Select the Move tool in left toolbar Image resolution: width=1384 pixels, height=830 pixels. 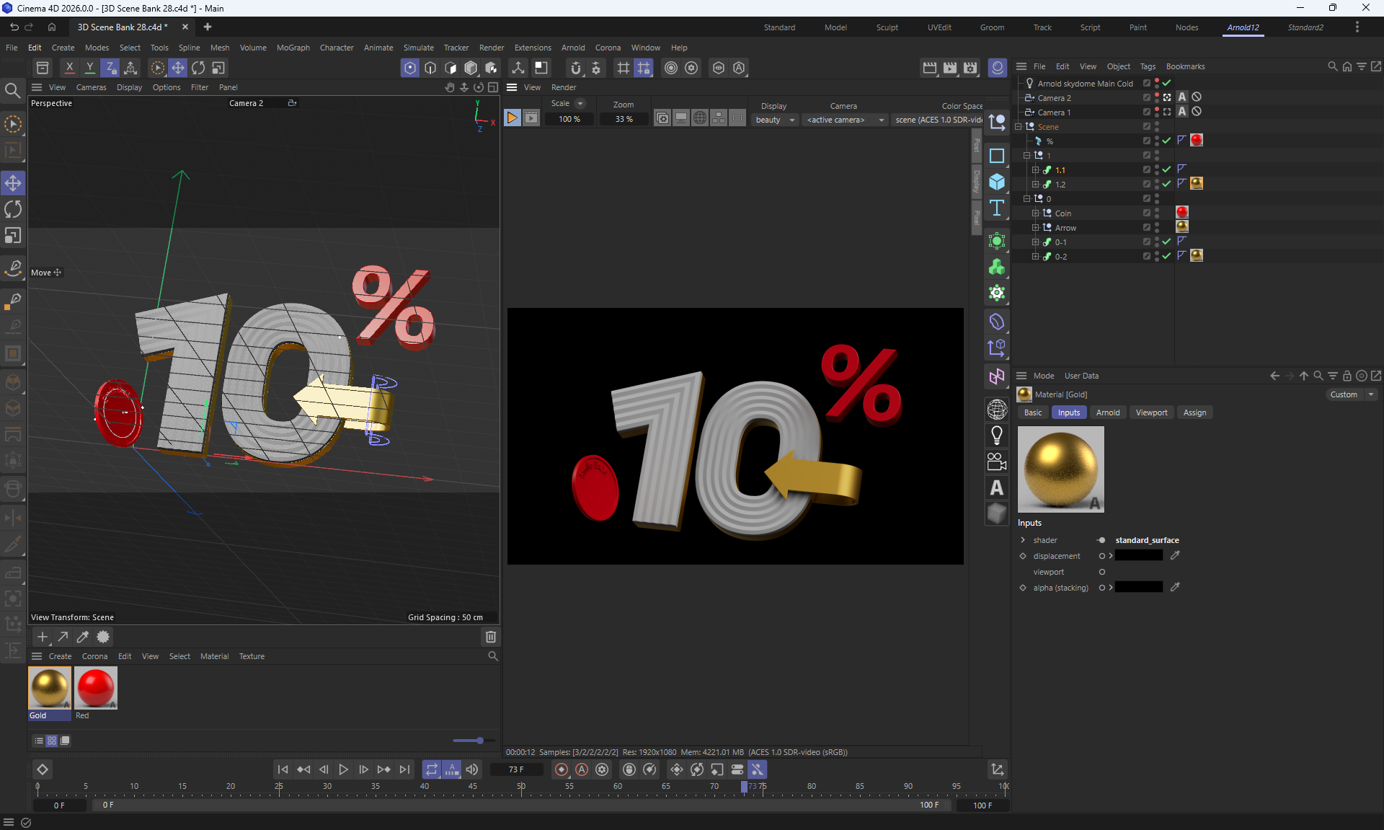pyautogui.click(x=13, y=183)
